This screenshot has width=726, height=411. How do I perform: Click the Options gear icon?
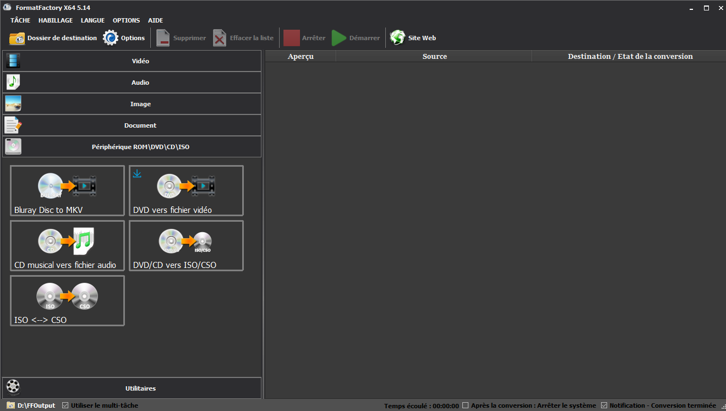pos(111,38)
